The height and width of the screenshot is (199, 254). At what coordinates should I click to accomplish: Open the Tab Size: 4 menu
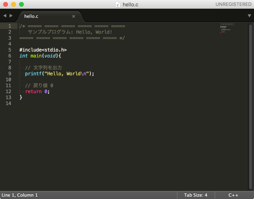tap(196, 195)
